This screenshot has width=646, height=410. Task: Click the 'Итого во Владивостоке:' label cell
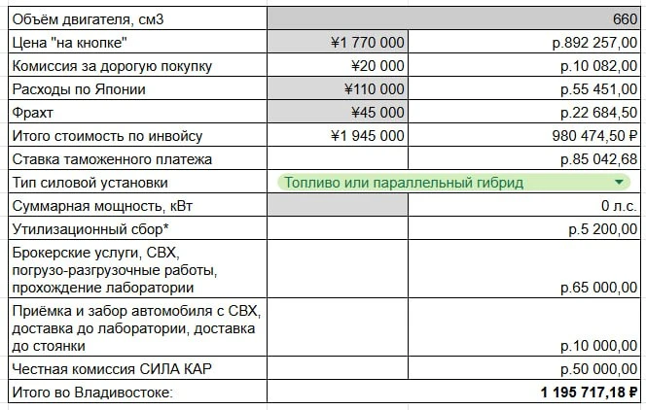pyautogui.click(x=137, y=392)
